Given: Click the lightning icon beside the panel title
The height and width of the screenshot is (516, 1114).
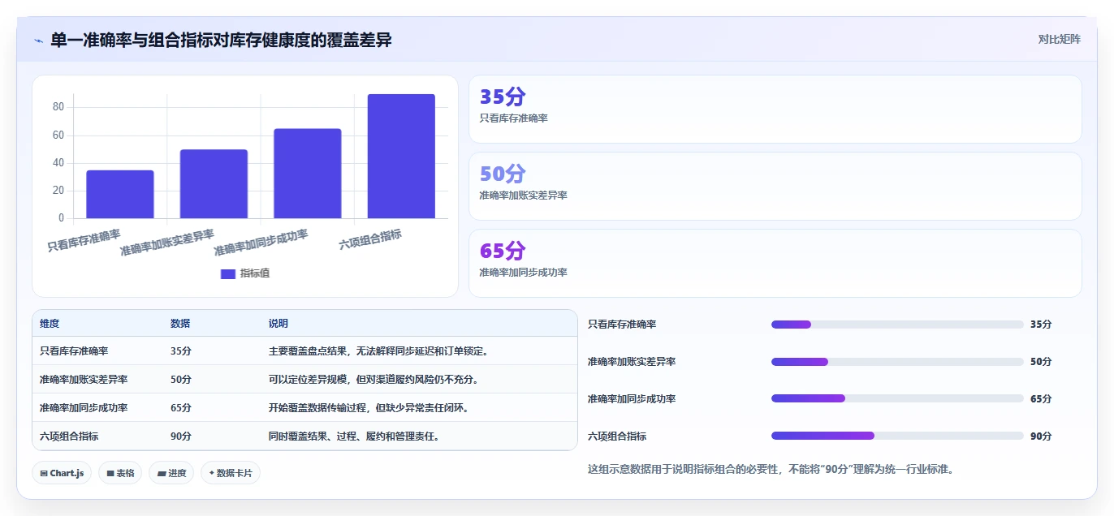Looking at the screenshot, I should click(38, 40).
